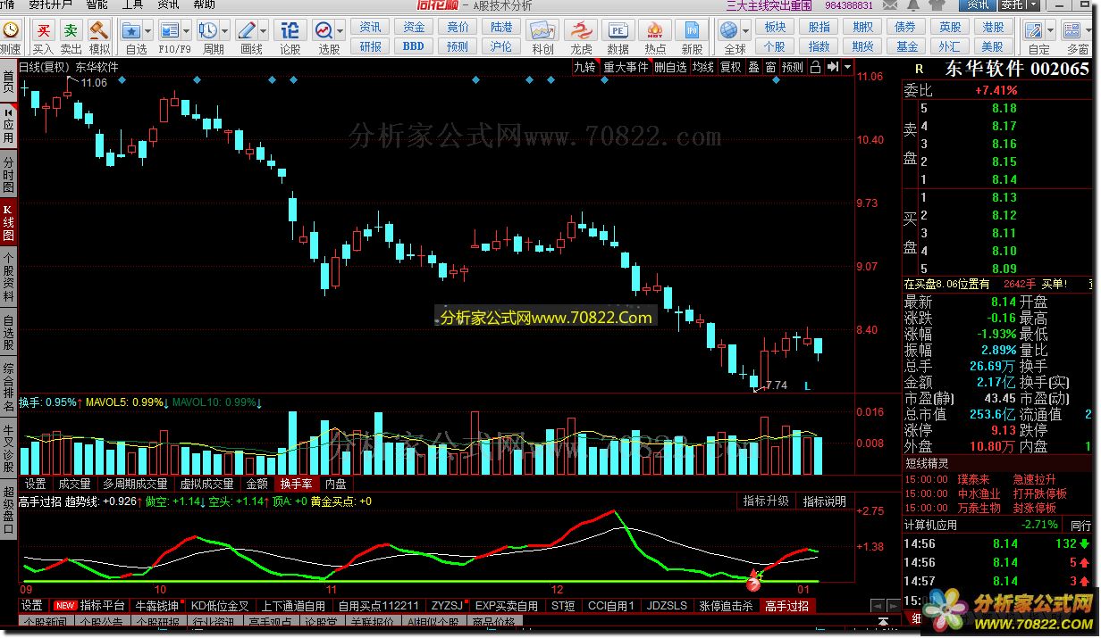The height and width of the screenshot is (638, 1101).
Task: Click the 指标升级 indicator upgrade button
Action: click(x=766, y=501)
